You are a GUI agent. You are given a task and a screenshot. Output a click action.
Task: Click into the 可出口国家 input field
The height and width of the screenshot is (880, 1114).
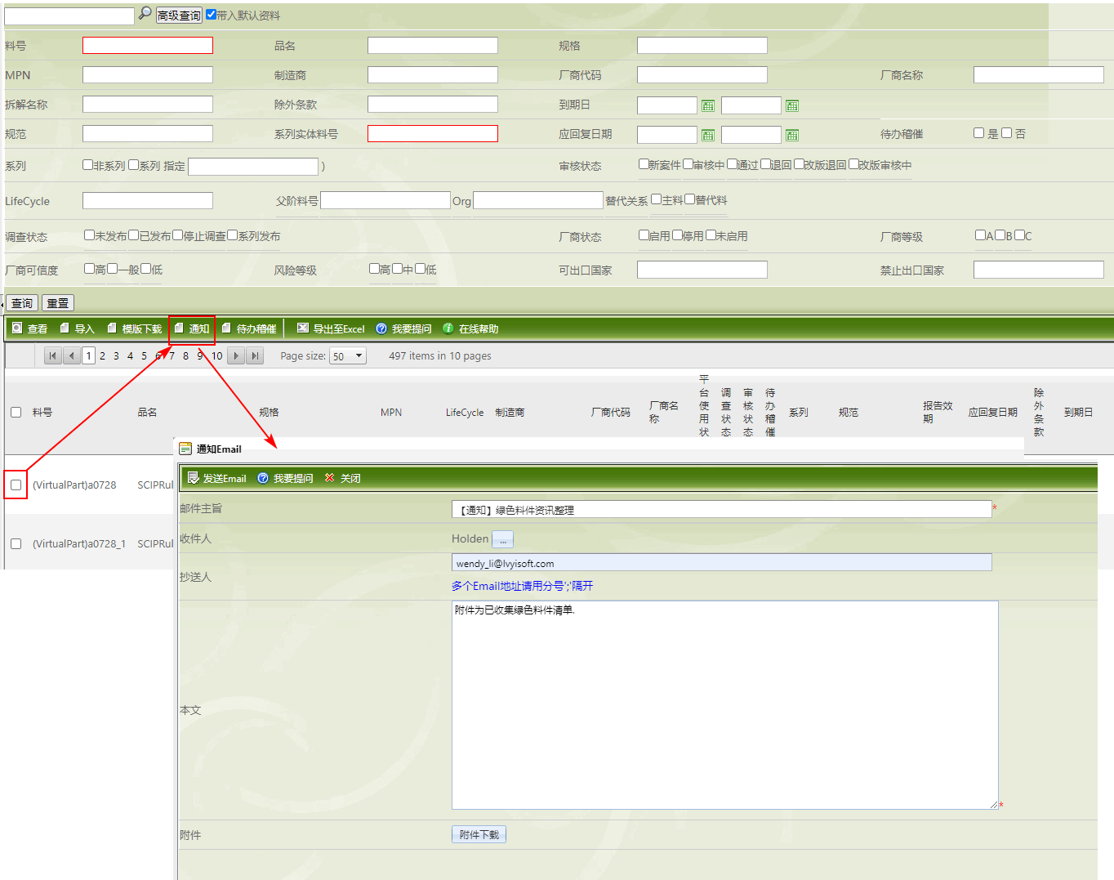(702, 270)
